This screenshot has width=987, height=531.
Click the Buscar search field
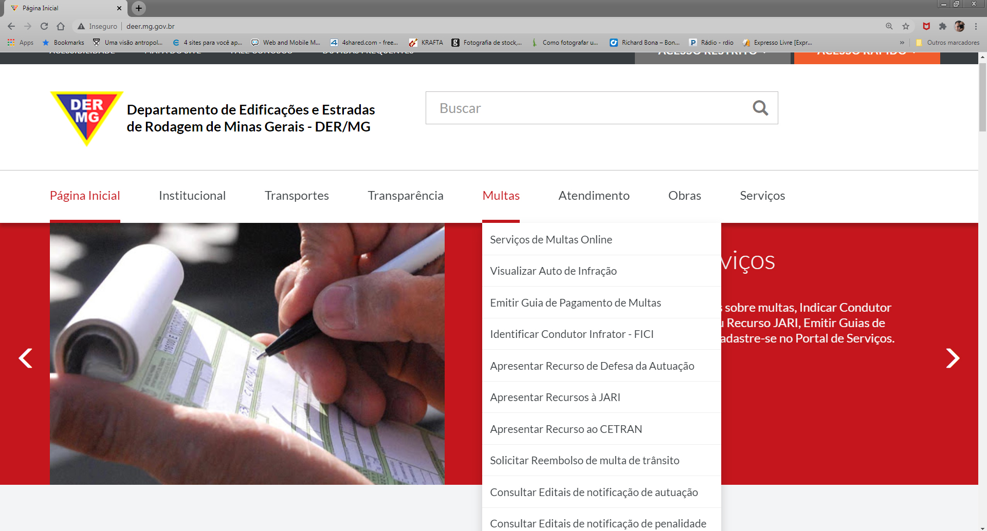tap(586, 108)
